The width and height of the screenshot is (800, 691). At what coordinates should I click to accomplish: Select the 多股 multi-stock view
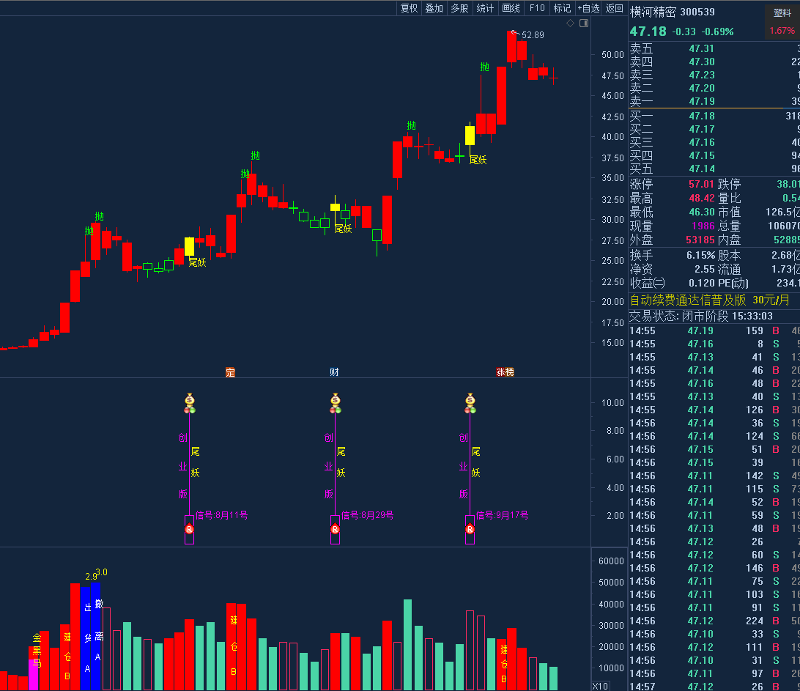coord(459,8)
